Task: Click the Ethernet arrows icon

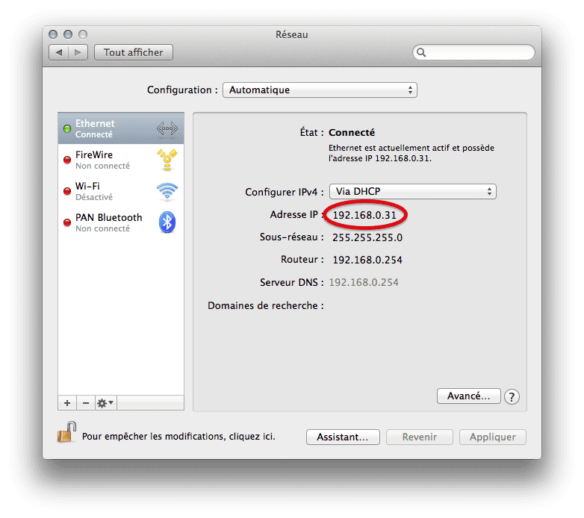Action: [167, 129]
